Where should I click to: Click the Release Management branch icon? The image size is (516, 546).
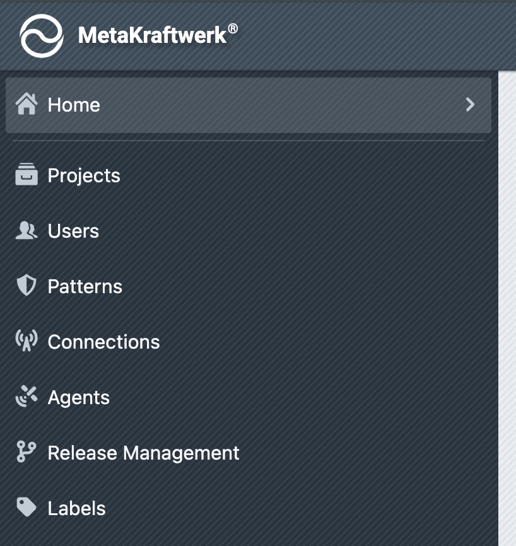pos(26,452)
